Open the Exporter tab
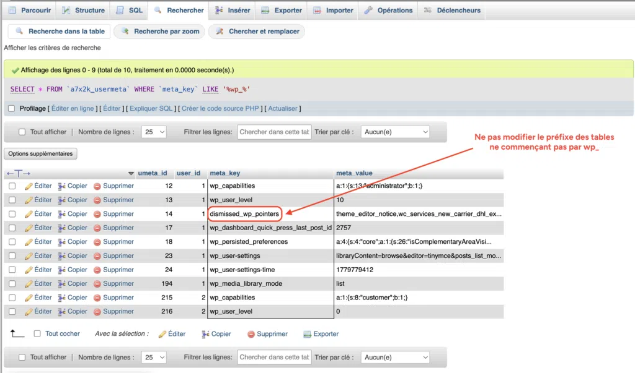The image size is (635, 373). pyautogui.click(x=282, y=10)
